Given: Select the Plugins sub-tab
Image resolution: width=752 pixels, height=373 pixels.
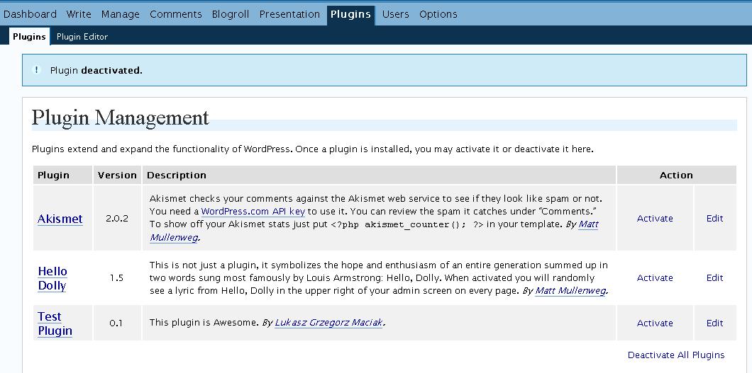Looking at the screenshot, I should click(x=29, y=37).
